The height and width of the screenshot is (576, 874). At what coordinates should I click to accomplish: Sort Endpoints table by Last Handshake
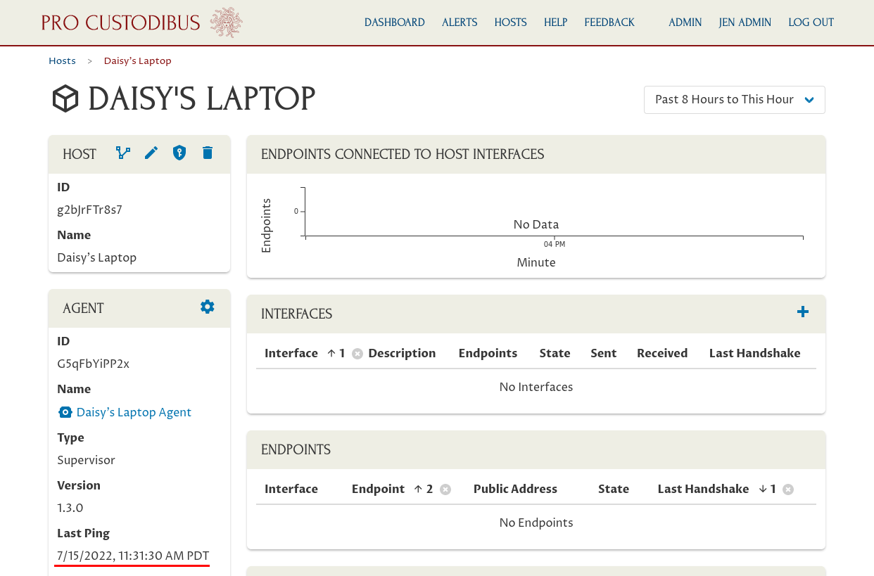(704, 489)
